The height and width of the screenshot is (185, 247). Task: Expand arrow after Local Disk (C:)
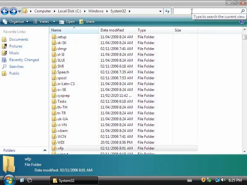point(85,11)
